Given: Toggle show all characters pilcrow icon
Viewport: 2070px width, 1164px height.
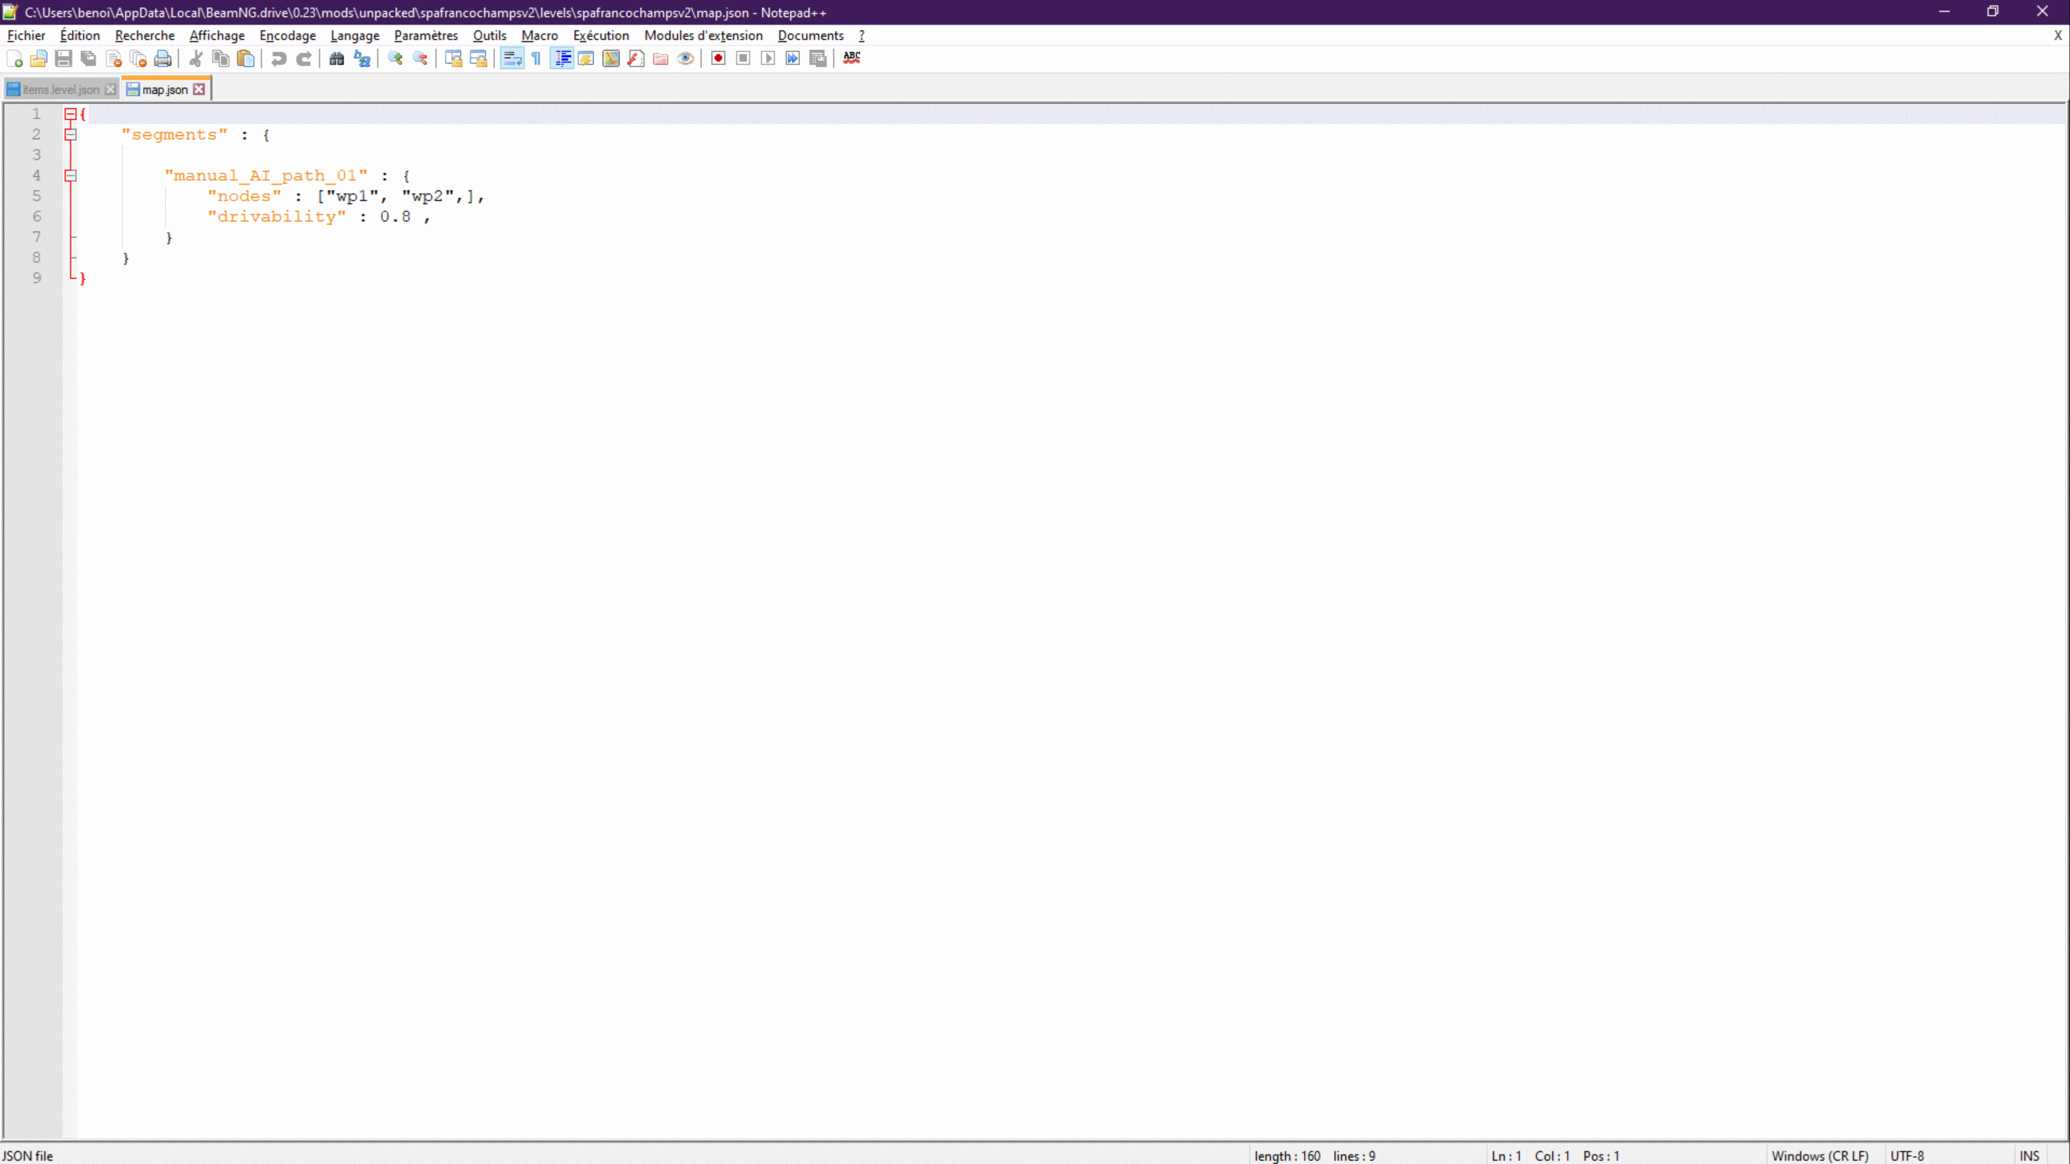Looking at the screenshot, I should 536,59.
